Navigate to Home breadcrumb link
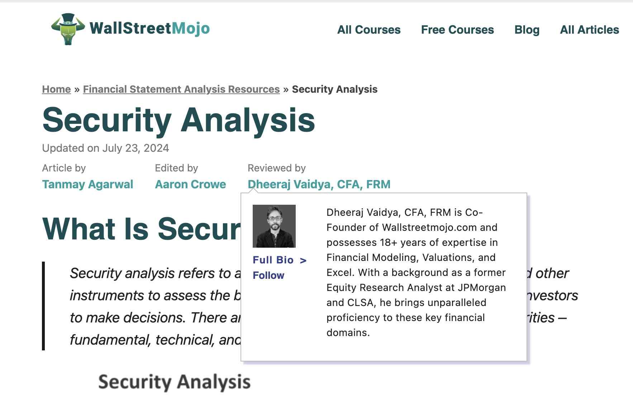 coord(56,89)
